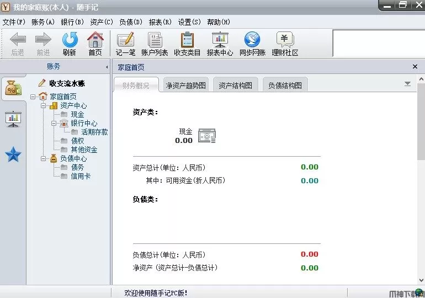Open the 报表中心 report center
Screen dimensions: 425x298
tap(220, 44)
